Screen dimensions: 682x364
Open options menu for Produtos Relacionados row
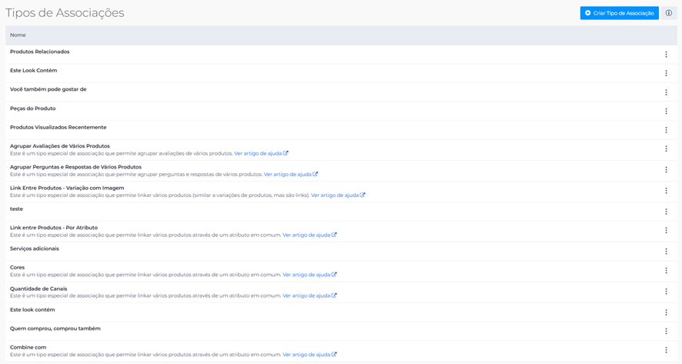click(x=666, y=55)
